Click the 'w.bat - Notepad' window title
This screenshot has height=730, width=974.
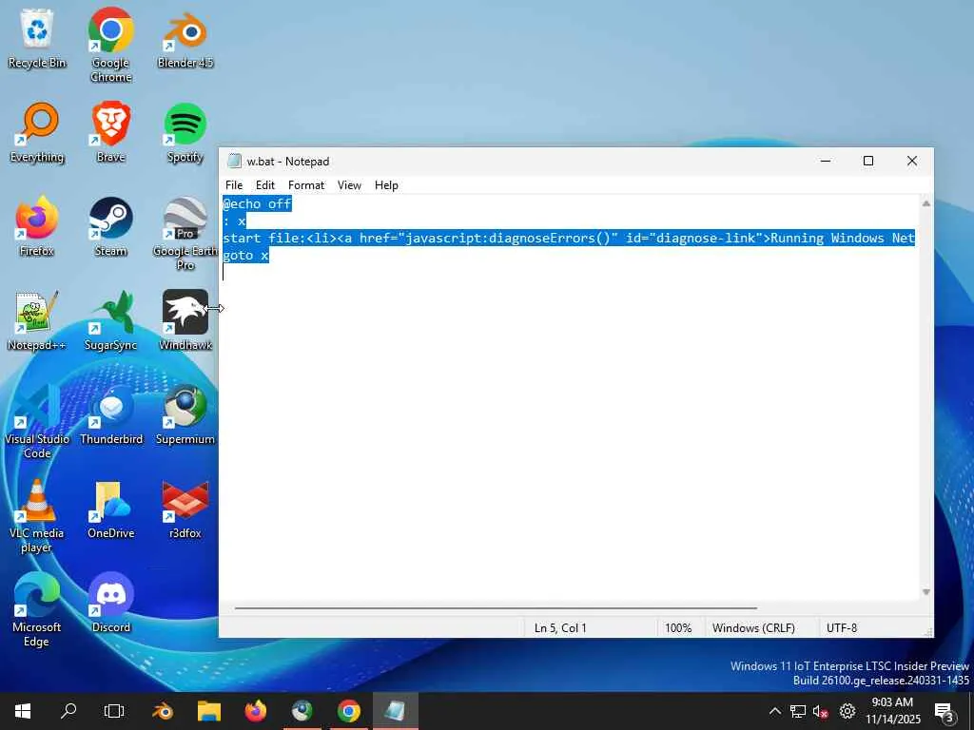tap(288, 162)
